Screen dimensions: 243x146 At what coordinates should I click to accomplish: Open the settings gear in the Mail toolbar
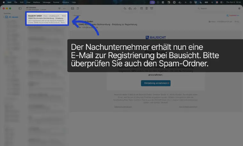pos(239,9)
